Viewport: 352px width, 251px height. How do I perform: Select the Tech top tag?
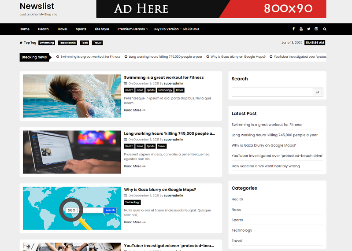tap(85, 43)
